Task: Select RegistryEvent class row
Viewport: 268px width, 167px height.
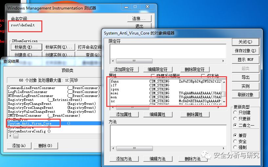Action: click(x=54, y=100)
